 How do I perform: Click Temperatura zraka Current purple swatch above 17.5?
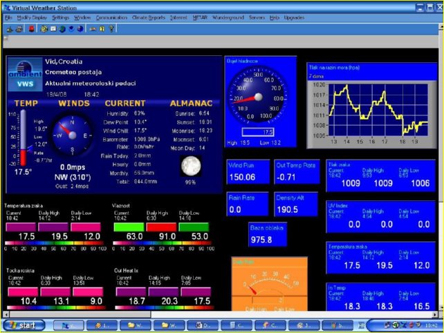click(x=21, y=227)
